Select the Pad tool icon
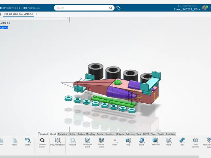This screenshot has height=158, width=211. point(128,141)
